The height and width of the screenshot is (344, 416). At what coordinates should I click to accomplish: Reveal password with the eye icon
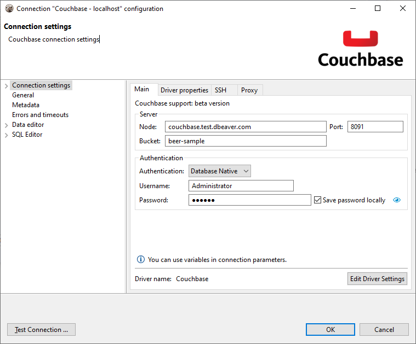pyautogui.click(x=397, y=200)
